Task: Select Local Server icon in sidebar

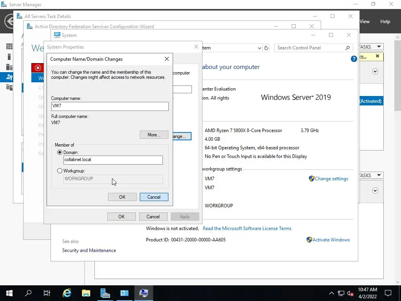Action: pyautogui.click(x=9, y=57)
